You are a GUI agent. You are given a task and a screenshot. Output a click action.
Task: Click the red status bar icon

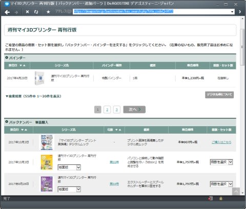[210, 198]
